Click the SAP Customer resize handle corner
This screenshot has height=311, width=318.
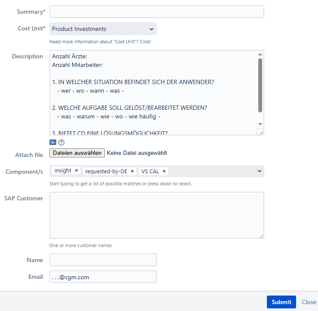(261, 236)
